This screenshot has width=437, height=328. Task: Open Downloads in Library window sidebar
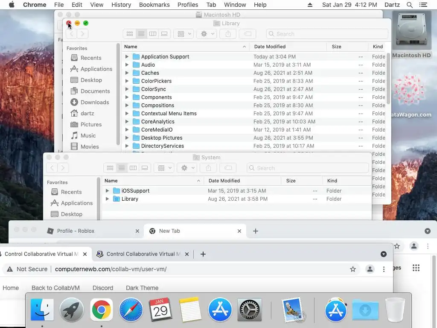pos(90,102)
